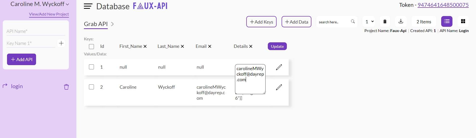Open the View/Add New Project link
Viewport: 476px width, 138px height.
[49, 14]
